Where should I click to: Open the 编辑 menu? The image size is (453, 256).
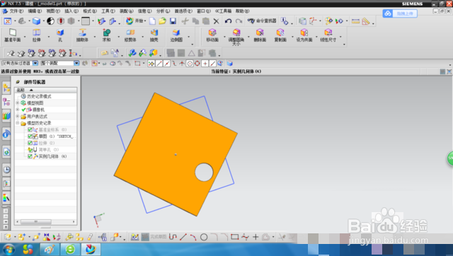tap(35, 11)
